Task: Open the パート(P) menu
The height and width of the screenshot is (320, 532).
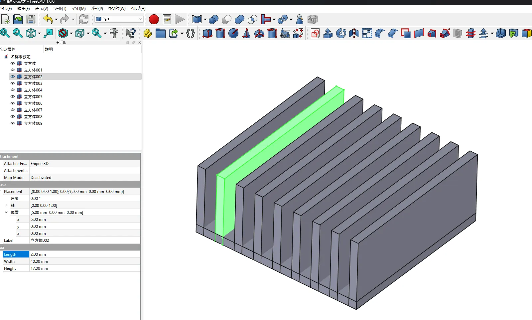Action: coord(97,9)
